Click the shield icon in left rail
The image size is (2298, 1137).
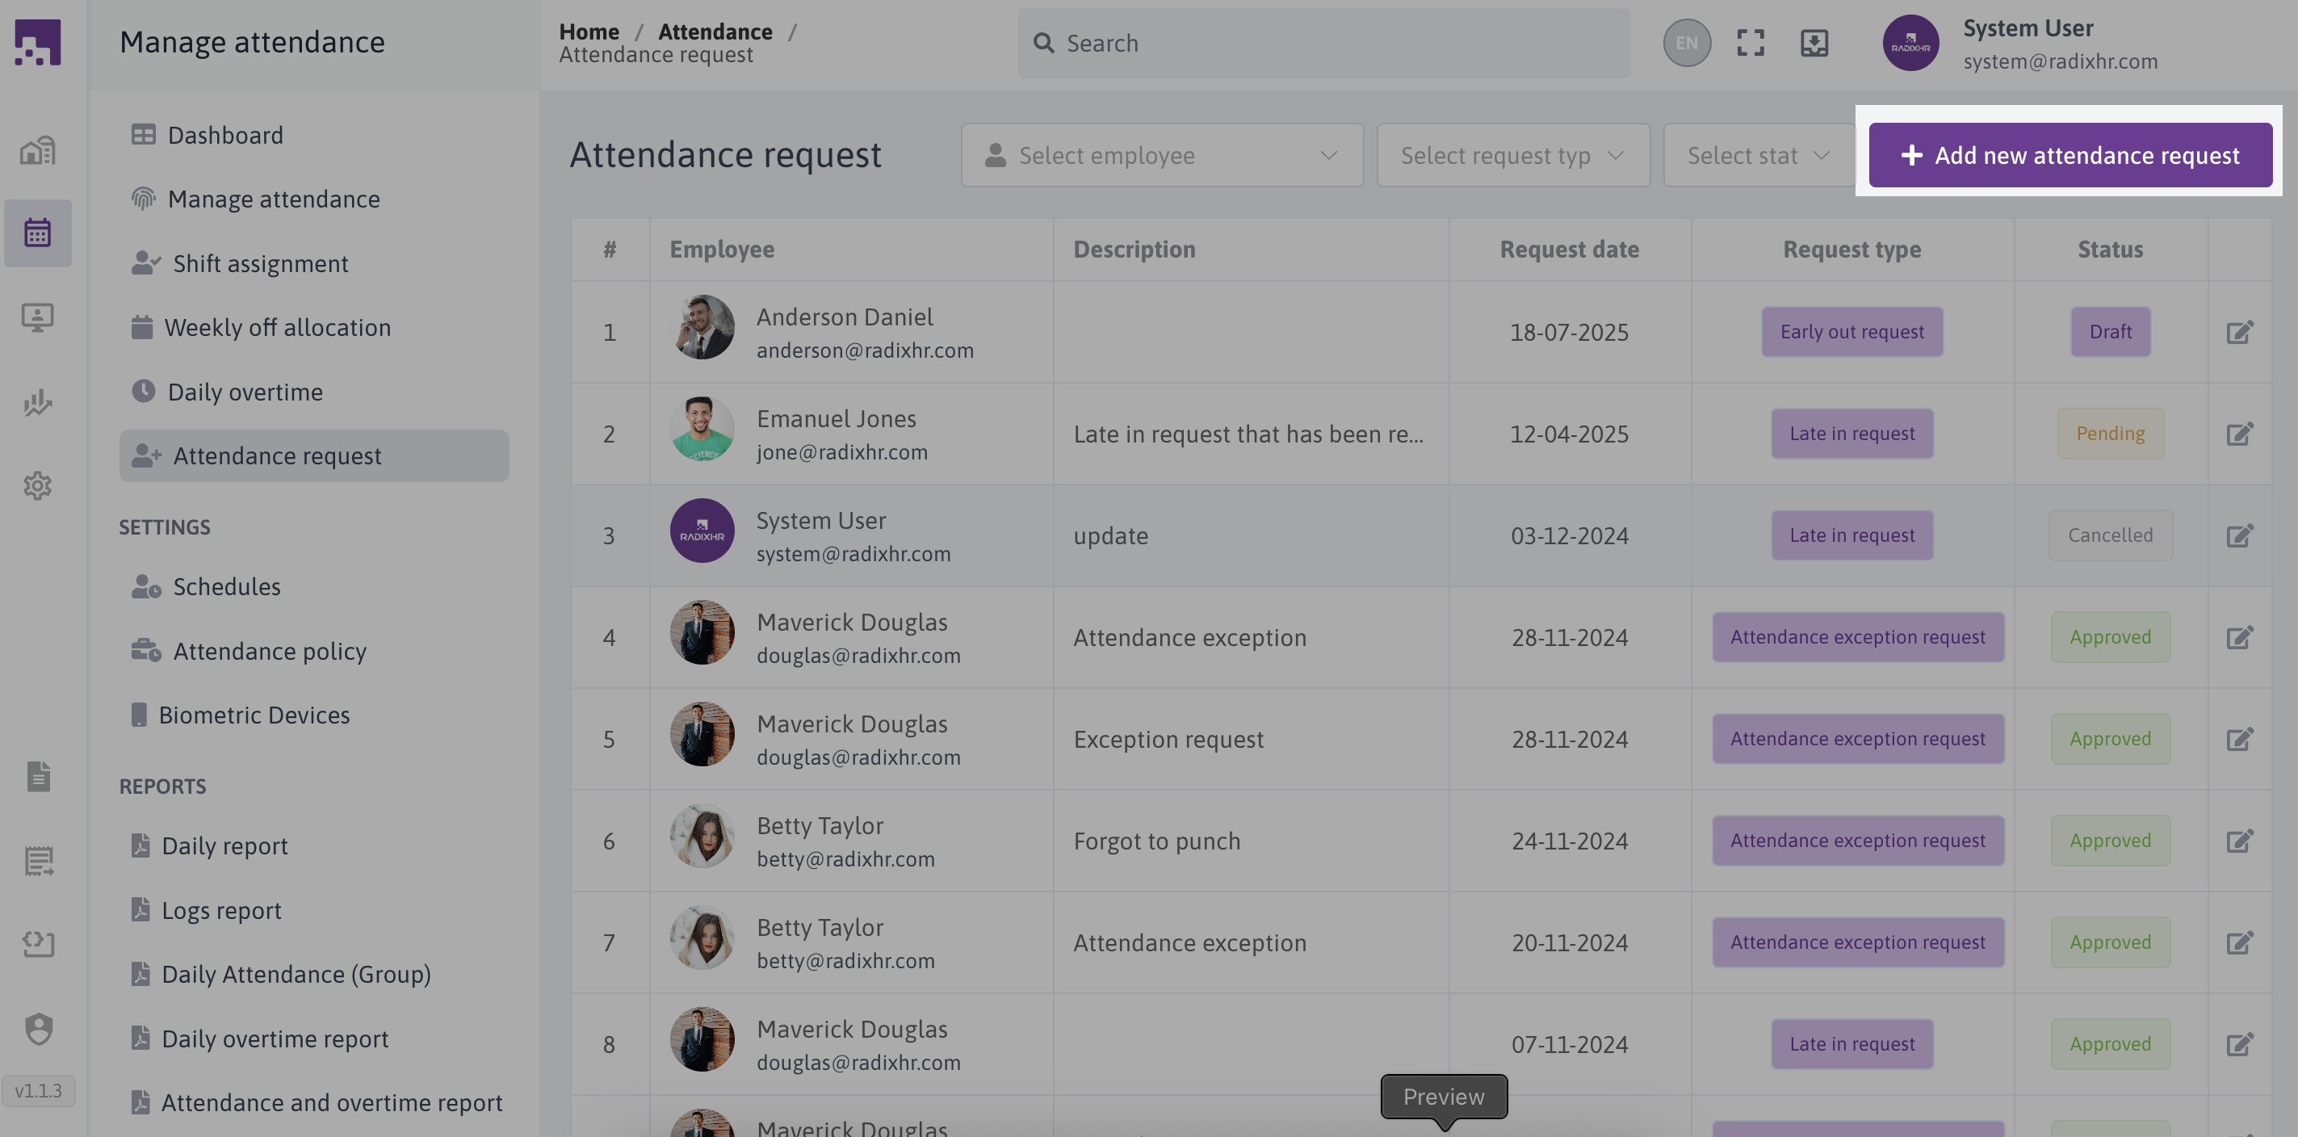pos(39,1028)
